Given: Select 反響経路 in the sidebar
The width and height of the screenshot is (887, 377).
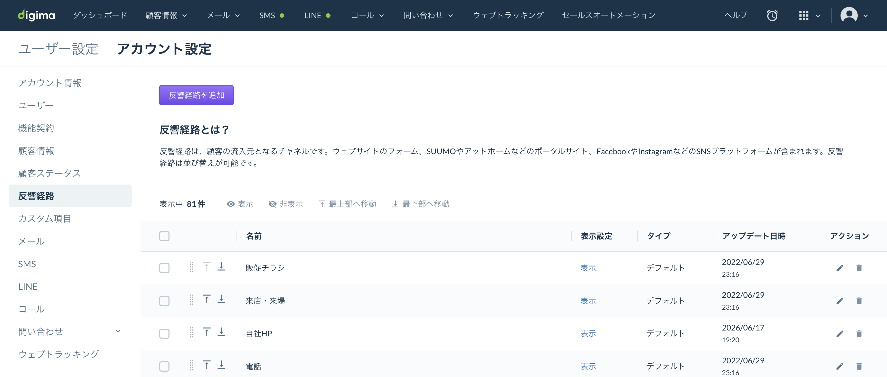Looking at the screenshot, I should pyautogui.click(x=70, y=196).
